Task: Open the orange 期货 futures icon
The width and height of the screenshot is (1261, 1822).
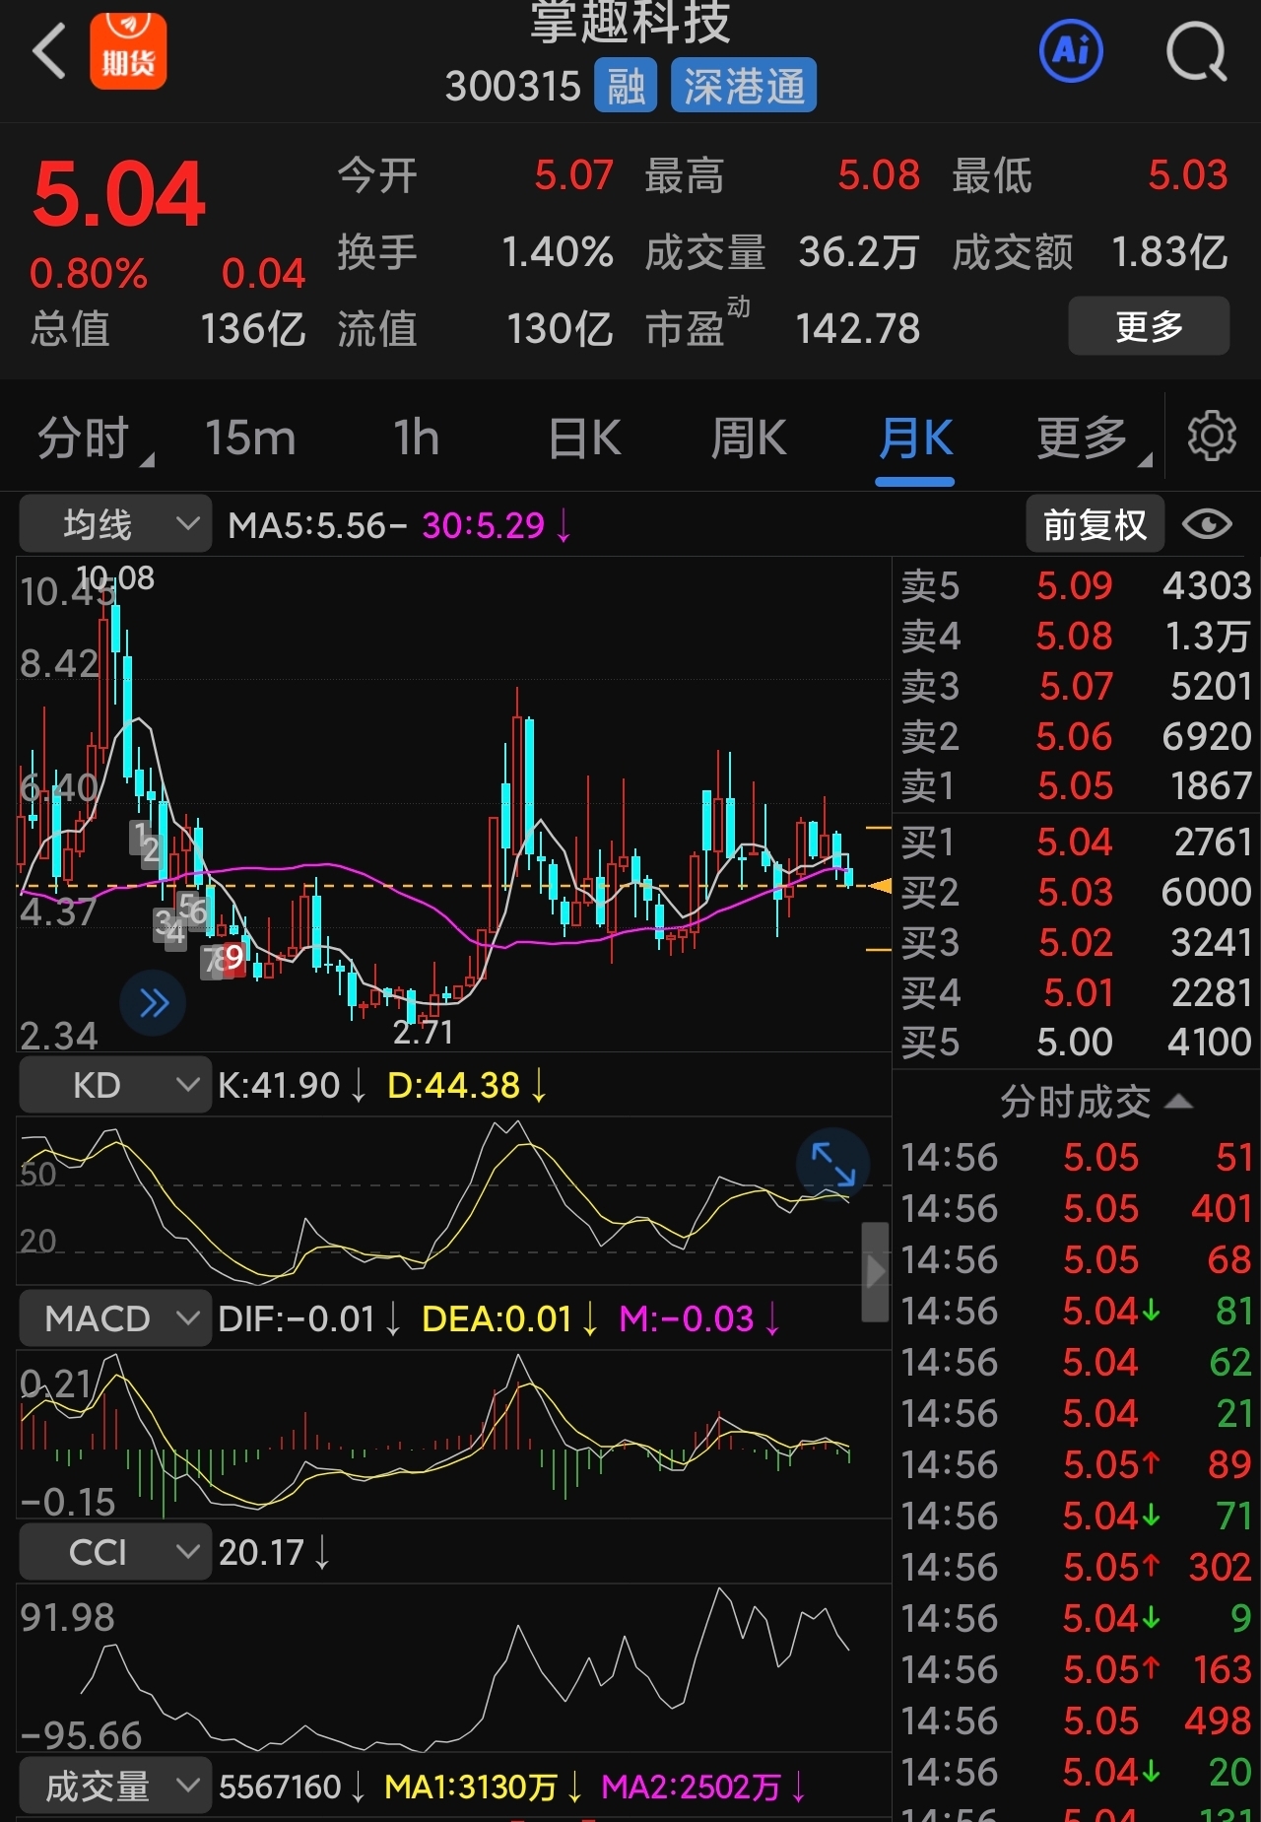Action: (x=129, y=51)
